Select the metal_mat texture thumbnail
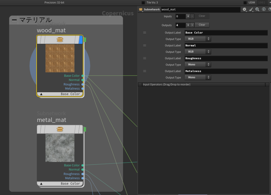Screen dimensions: 271x195 [x=60, y=147]
